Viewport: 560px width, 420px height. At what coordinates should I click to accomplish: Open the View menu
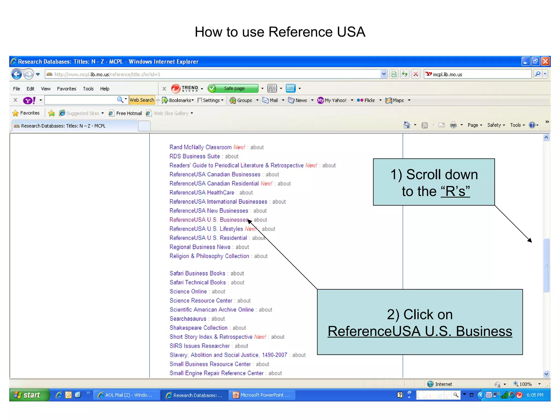click(46, 89)
